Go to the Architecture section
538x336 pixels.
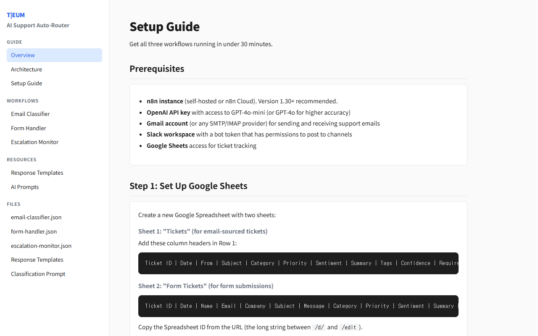tap(26, 69)
